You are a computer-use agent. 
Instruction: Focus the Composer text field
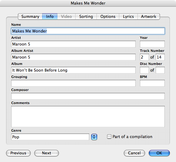[88, 96]
